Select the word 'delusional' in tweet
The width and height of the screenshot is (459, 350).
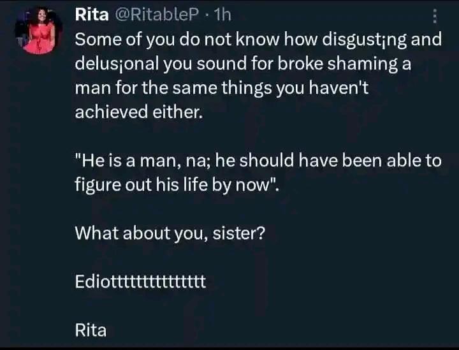[117, 64]
